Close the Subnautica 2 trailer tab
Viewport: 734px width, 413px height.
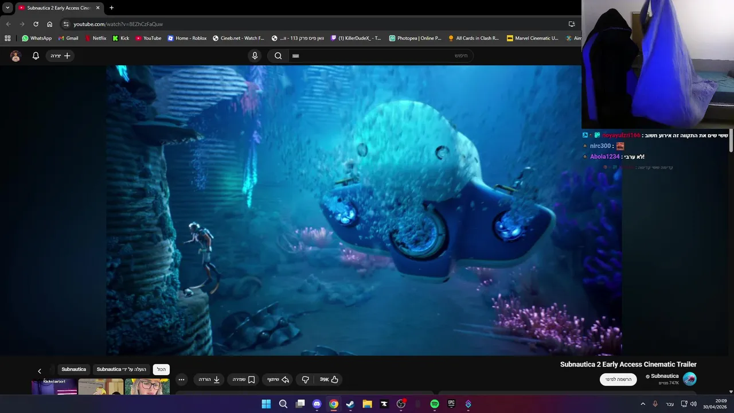(97, 8)
